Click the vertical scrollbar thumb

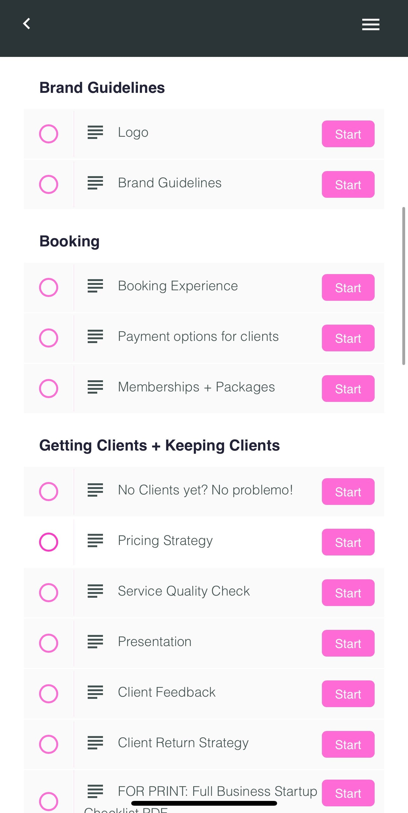pyautogui.click(x=404, y=286)
